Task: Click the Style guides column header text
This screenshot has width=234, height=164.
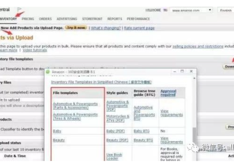Action: 117,93
